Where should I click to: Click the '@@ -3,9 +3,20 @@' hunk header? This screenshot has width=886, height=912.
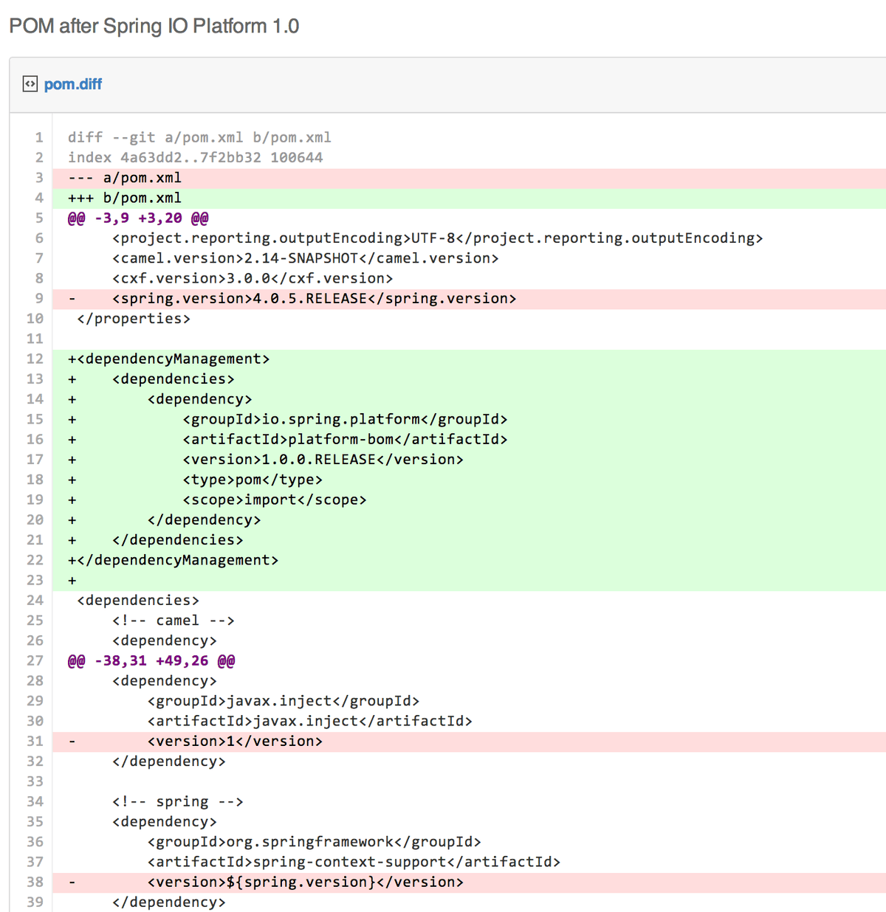(138, 218)
